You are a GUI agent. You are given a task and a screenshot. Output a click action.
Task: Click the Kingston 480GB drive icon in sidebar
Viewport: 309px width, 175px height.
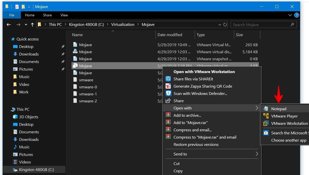coord(15,170)
